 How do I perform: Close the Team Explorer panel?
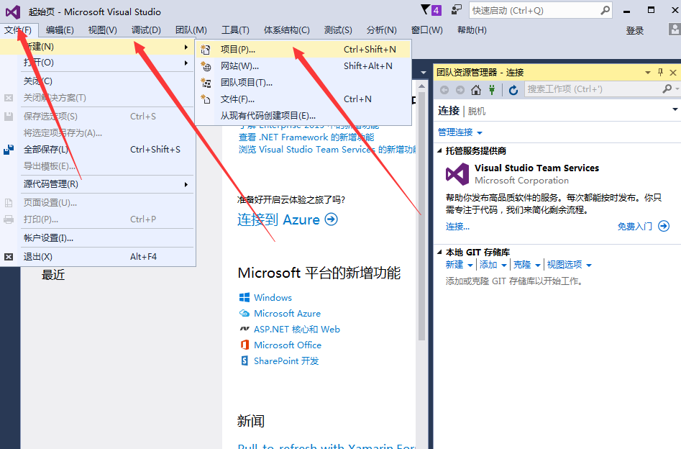(673, 73)
